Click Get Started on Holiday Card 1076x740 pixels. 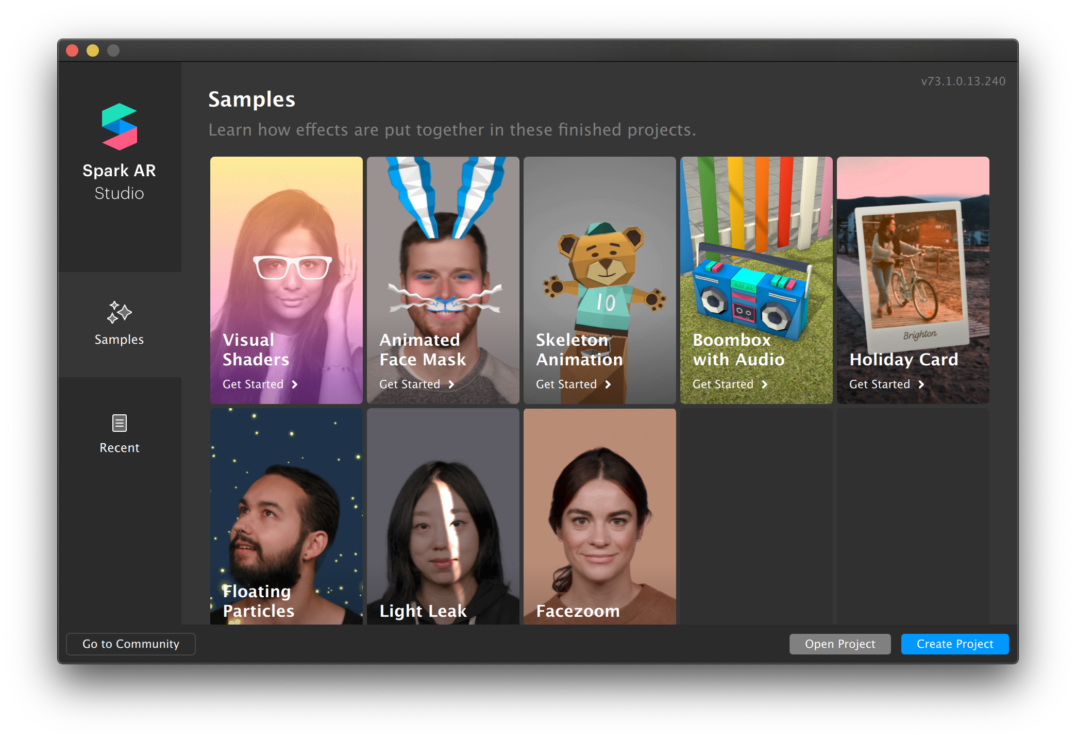pyautogui.click(x=879, y=384)
